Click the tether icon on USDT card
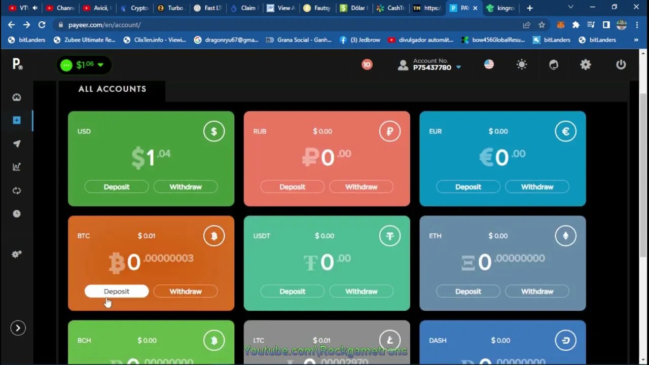This screenshot has width=649, height=365. tap(390, 236)
